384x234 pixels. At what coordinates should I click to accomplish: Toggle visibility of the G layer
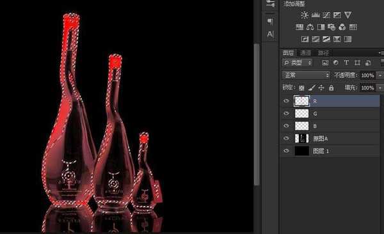click(286, 114)
